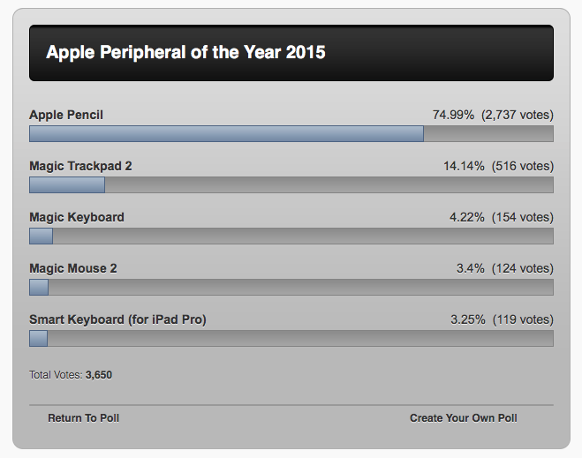Click the Magic Mouse 2 label
Image resolution: width=582 pixels, height=458 pixels.
pos(73,268)
